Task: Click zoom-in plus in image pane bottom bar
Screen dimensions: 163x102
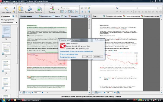Action: click(43, 93)
